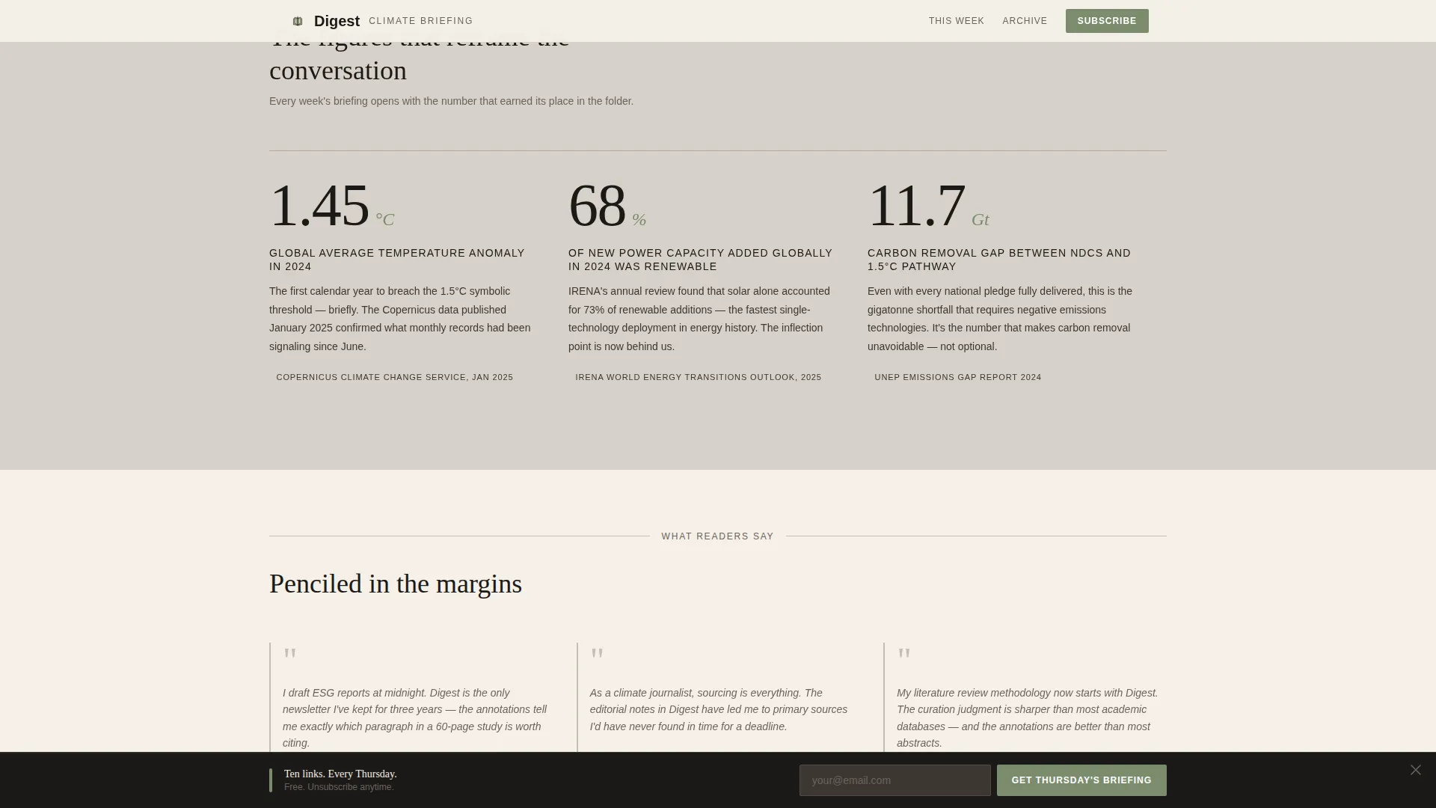Focus the your@email.com input field

(x=895, y=780)
